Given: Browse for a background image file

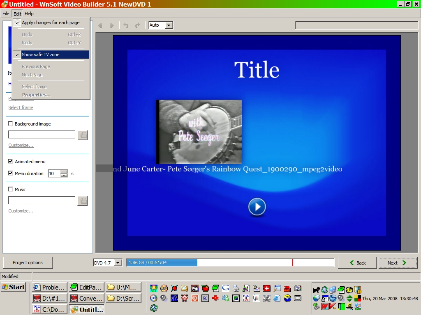Looking at the screenshot, I should click(x=82, y=135).
